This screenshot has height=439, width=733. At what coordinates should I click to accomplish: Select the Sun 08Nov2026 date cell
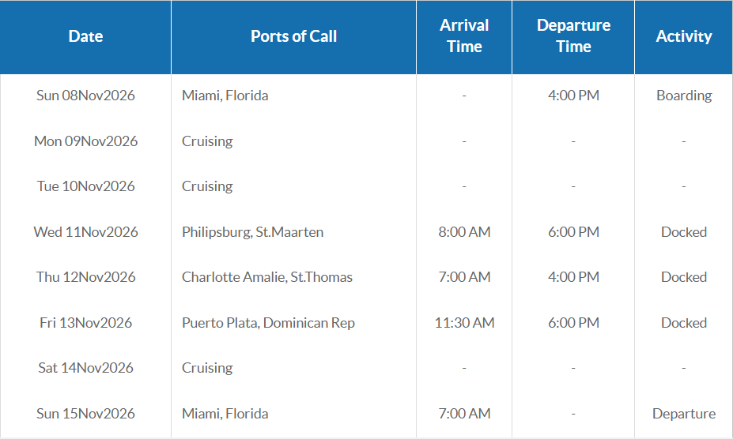tap(85, 96)
